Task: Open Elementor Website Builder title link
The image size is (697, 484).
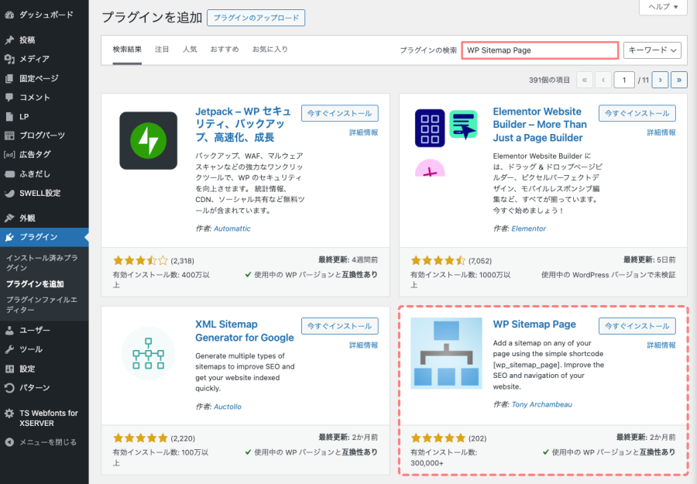Action: point(540,125)
